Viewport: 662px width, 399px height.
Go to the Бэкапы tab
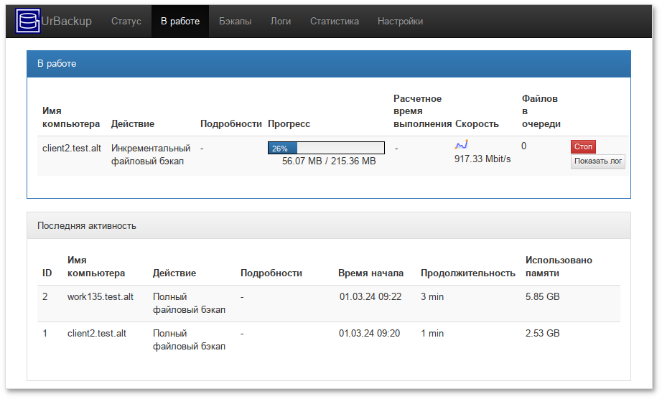(x=236, y=21)
